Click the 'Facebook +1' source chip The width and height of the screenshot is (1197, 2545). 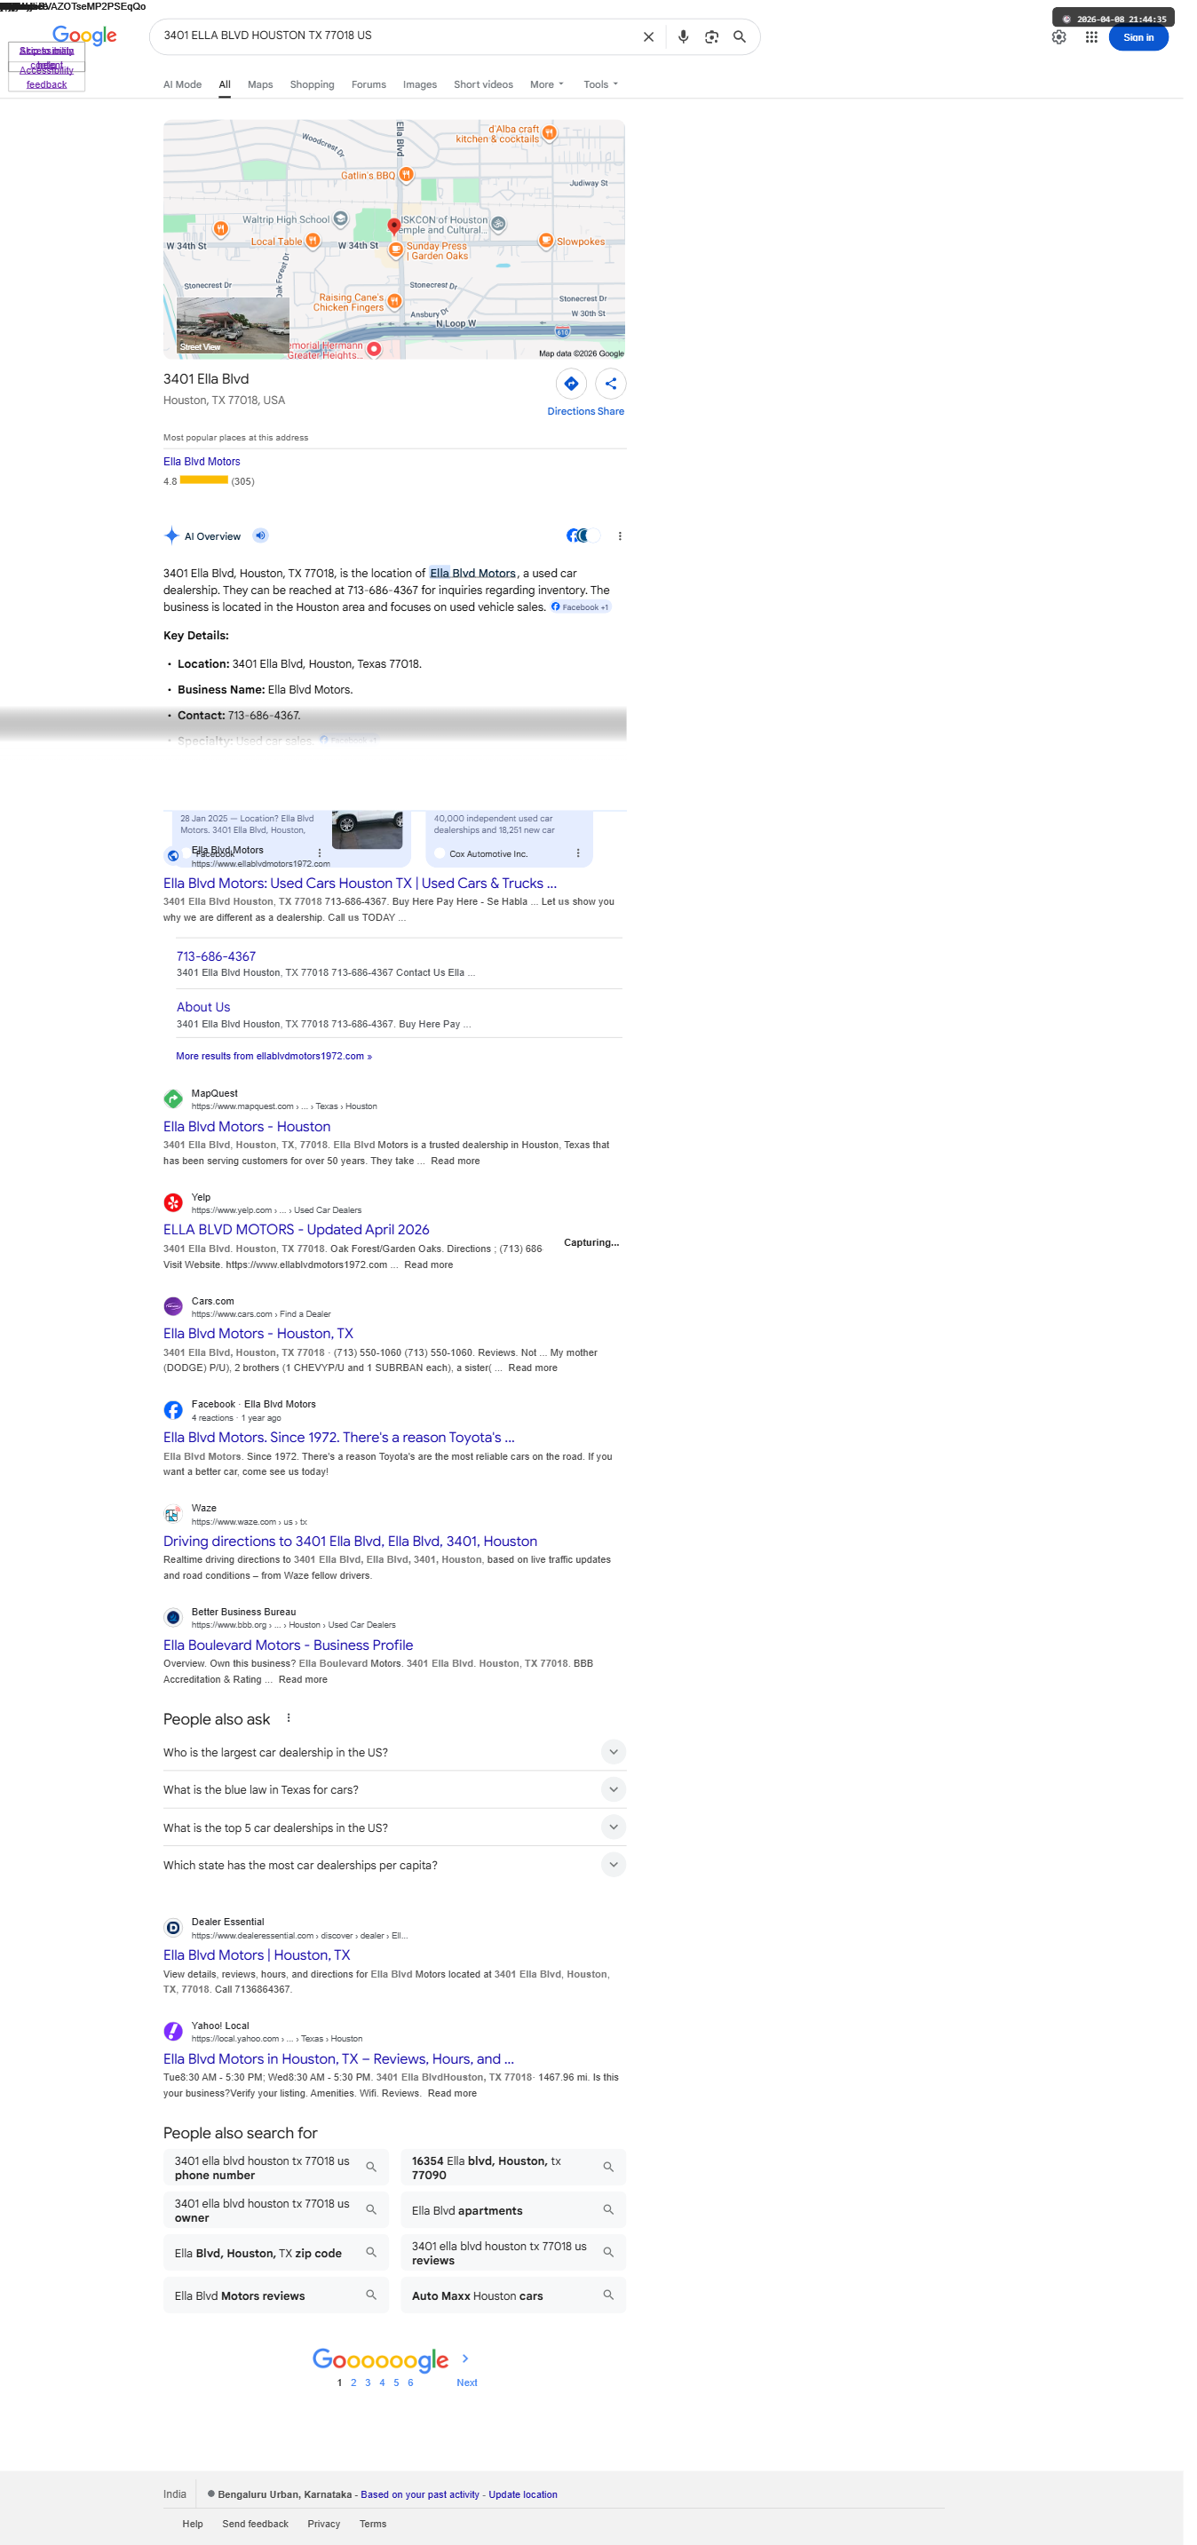(x=580, y=607)
